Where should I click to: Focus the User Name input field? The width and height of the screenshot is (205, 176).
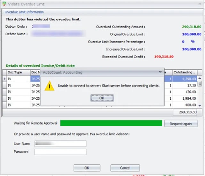tap(60, 144)
